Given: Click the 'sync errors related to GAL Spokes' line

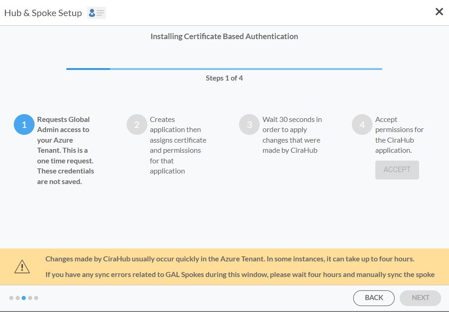Looking at the screenshot, I should [x=240, y=275].
